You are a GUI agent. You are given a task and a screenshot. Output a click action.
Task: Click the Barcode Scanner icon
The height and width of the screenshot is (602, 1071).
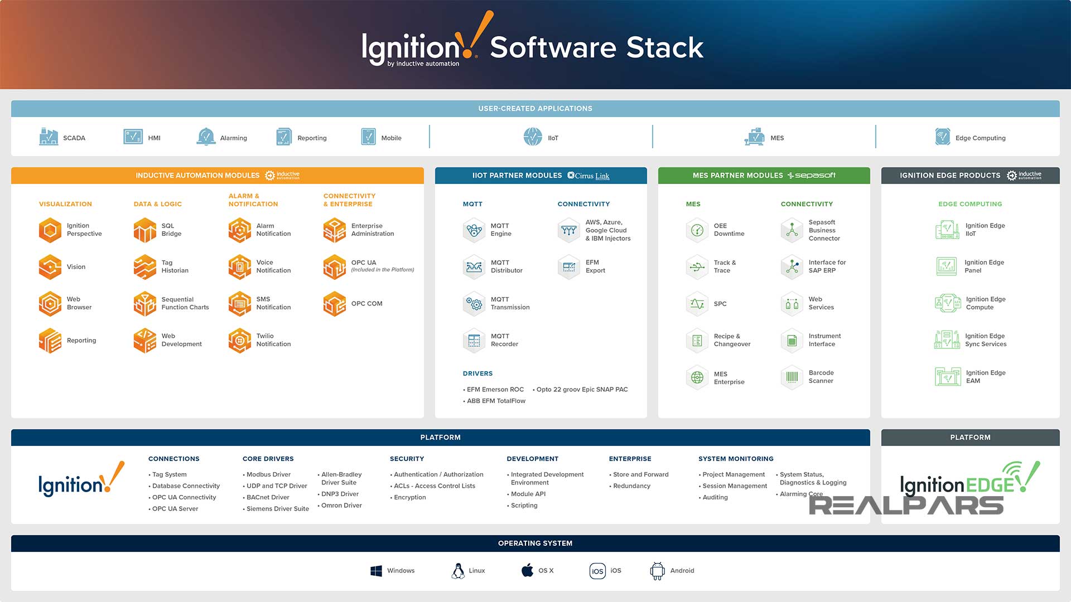tap(792, 377)
